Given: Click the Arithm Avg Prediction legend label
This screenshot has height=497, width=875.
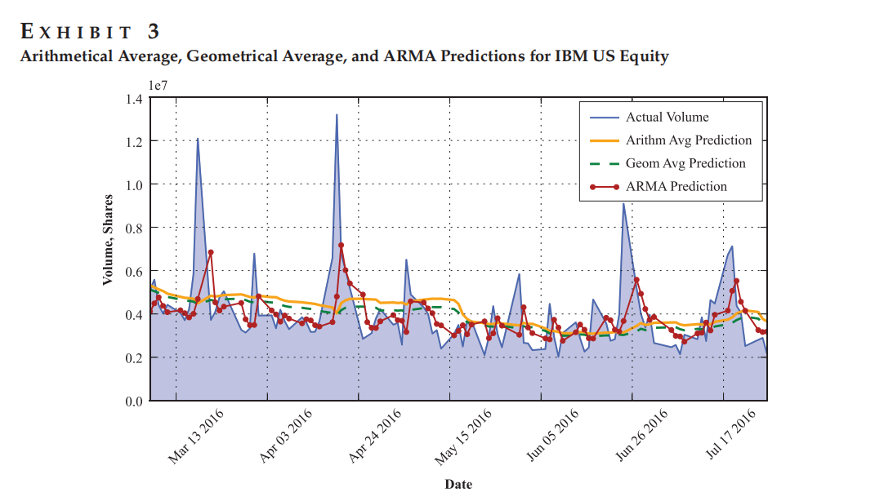Looking at the screenshot, I should (x=689, y=140).
